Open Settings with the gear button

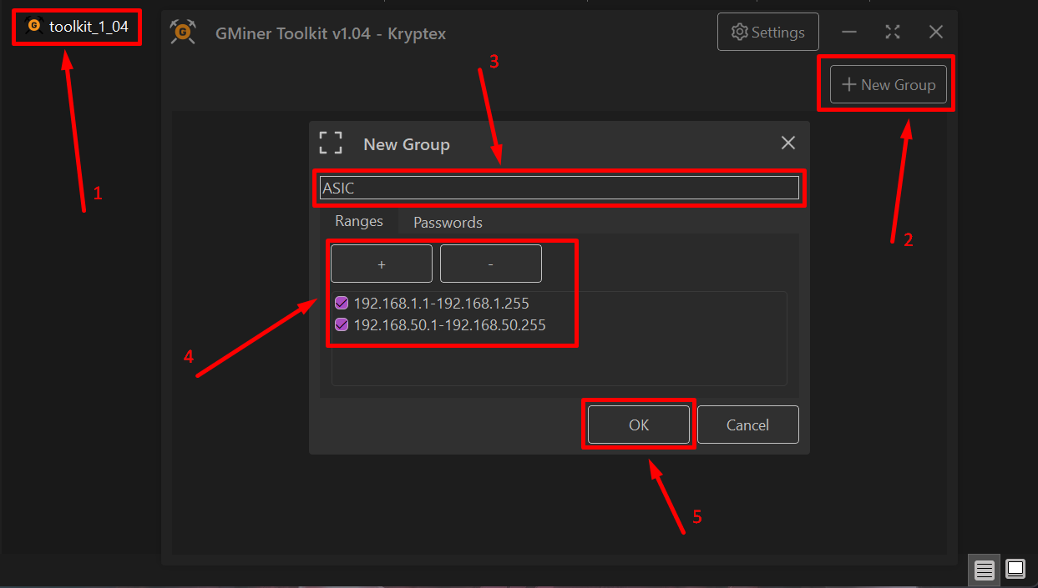pos(767,33)
